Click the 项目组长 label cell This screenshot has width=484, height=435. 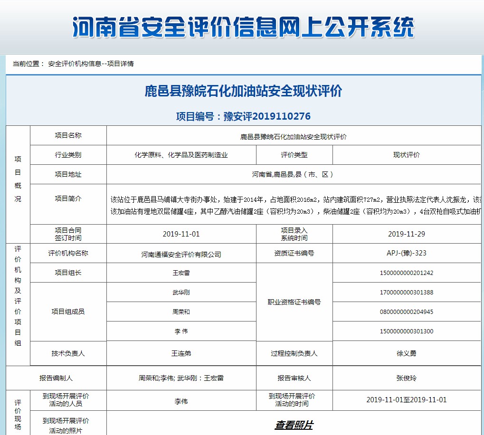tap(68, 273)
